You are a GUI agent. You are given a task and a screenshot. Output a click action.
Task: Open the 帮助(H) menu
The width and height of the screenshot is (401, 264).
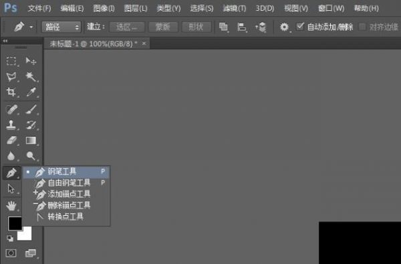click(x=366, y=9)
